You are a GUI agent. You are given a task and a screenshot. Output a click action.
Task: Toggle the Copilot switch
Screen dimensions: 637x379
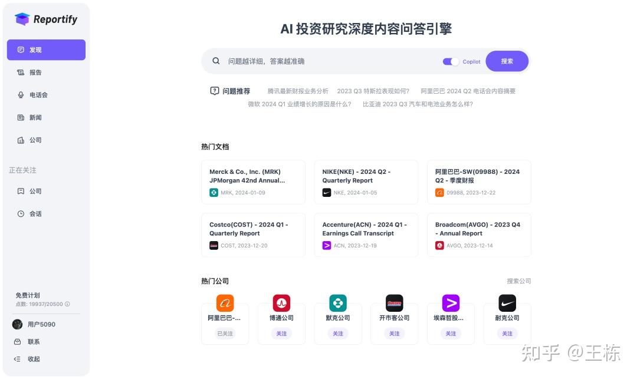(451, 61)
